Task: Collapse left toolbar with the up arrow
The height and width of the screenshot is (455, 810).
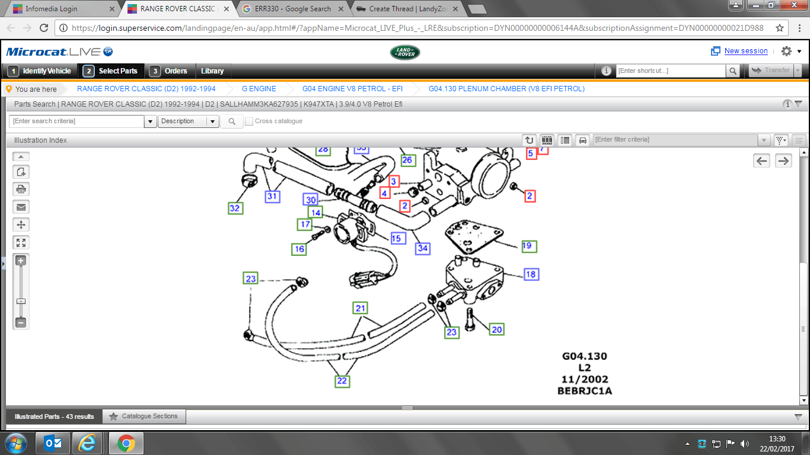Action: (21, 157)
